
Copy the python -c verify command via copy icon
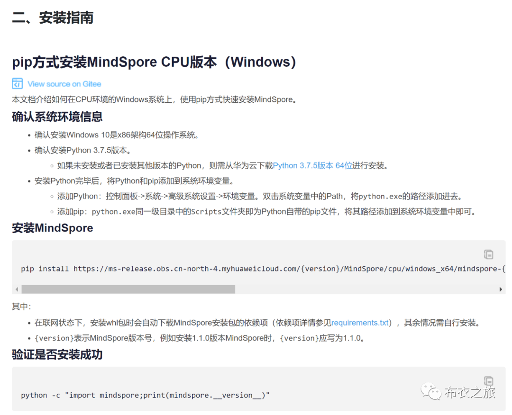click(x=488, y=380)
